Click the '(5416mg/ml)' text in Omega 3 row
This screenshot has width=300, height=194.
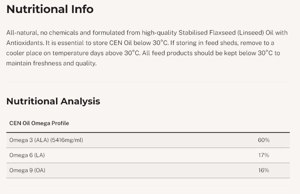67,140
